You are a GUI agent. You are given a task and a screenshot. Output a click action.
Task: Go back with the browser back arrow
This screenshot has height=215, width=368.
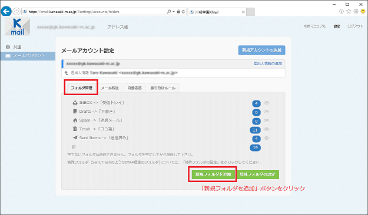pos(6,11)
